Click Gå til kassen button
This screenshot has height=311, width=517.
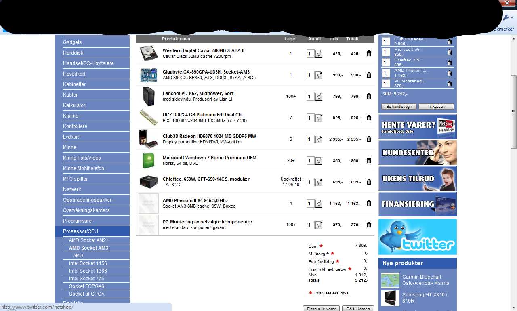[x=358, y=309]
